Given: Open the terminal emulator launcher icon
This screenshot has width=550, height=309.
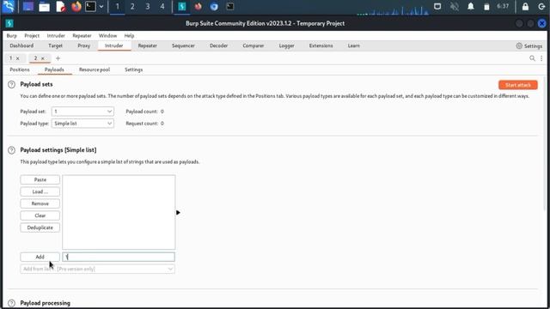Looking at the screenshot, I should coord(90,6).
